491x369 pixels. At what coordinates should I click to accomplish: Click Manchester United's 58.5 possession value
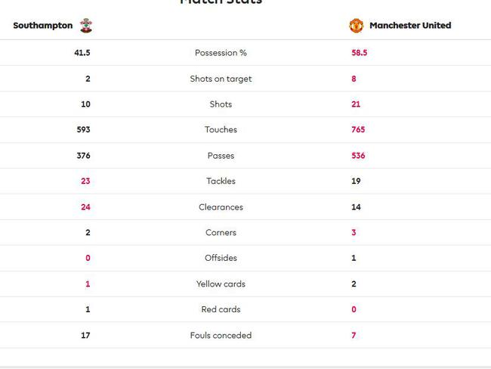[x=359, y=53]
